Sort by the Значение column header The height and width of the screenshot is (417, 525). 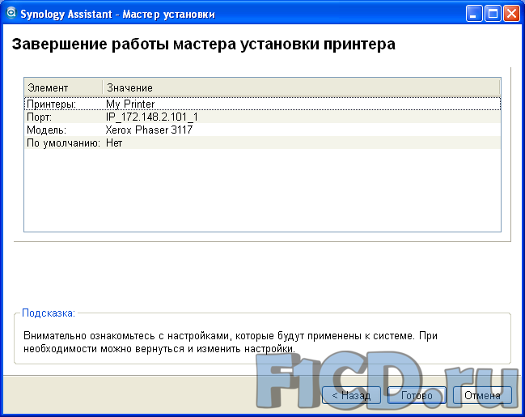point(301,87)
